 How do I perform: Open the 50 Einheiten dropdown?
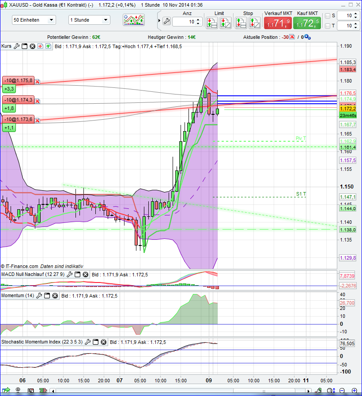(x=33, y=20)
